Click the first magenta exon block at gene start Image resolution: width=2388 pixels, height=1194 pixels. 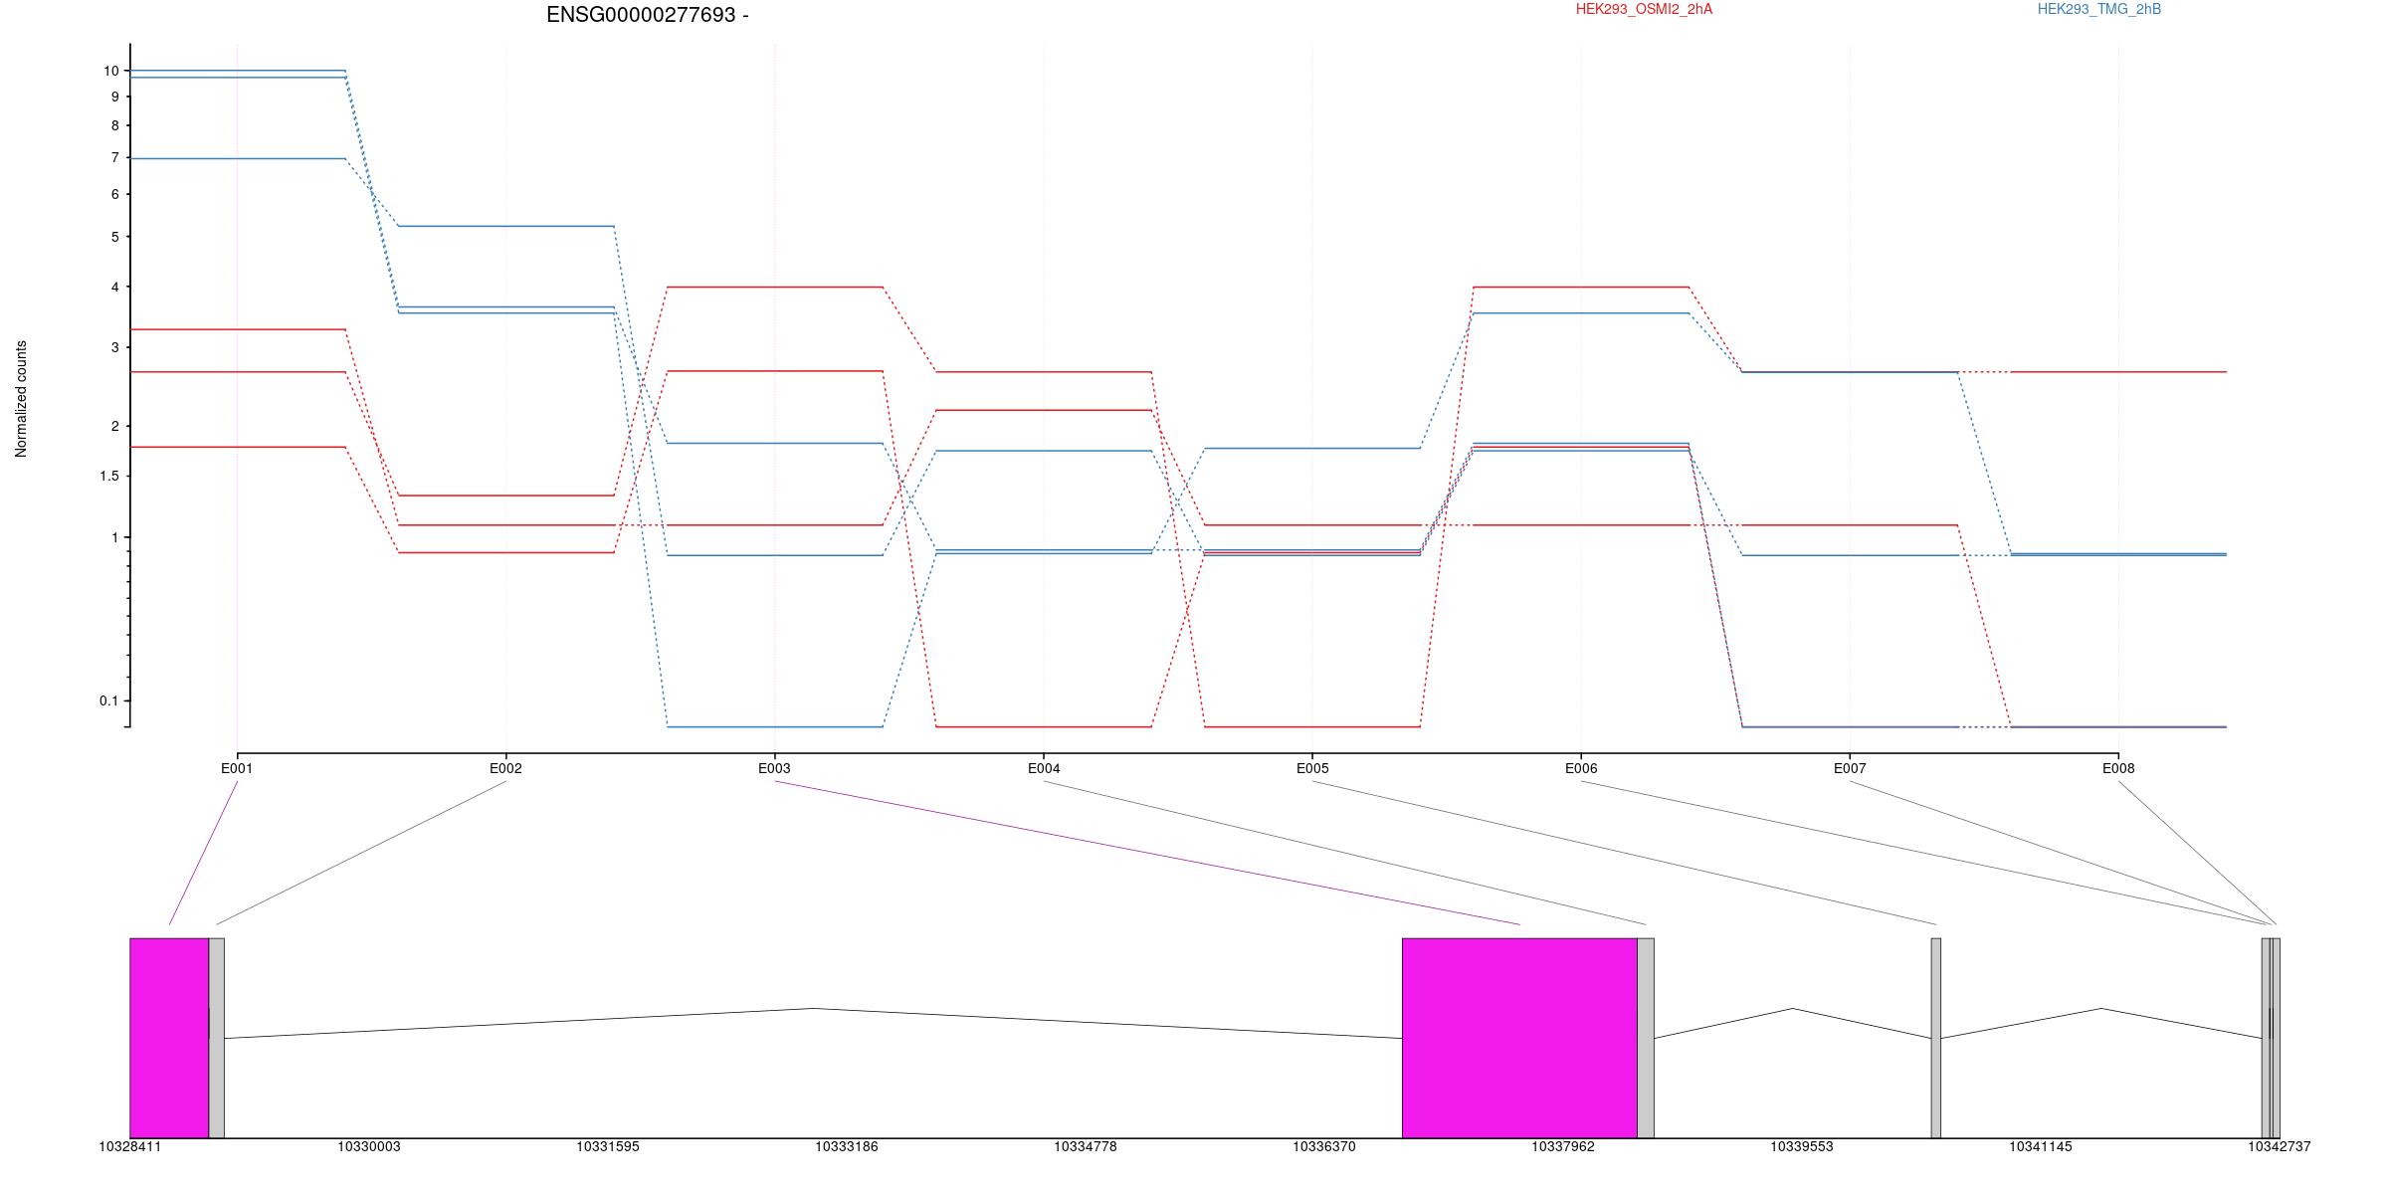(169, 1038)
